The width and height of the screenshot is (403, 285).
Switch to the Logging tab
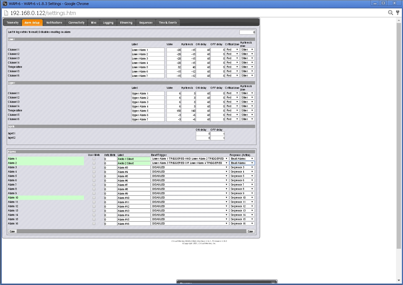(x=108, y=22)
